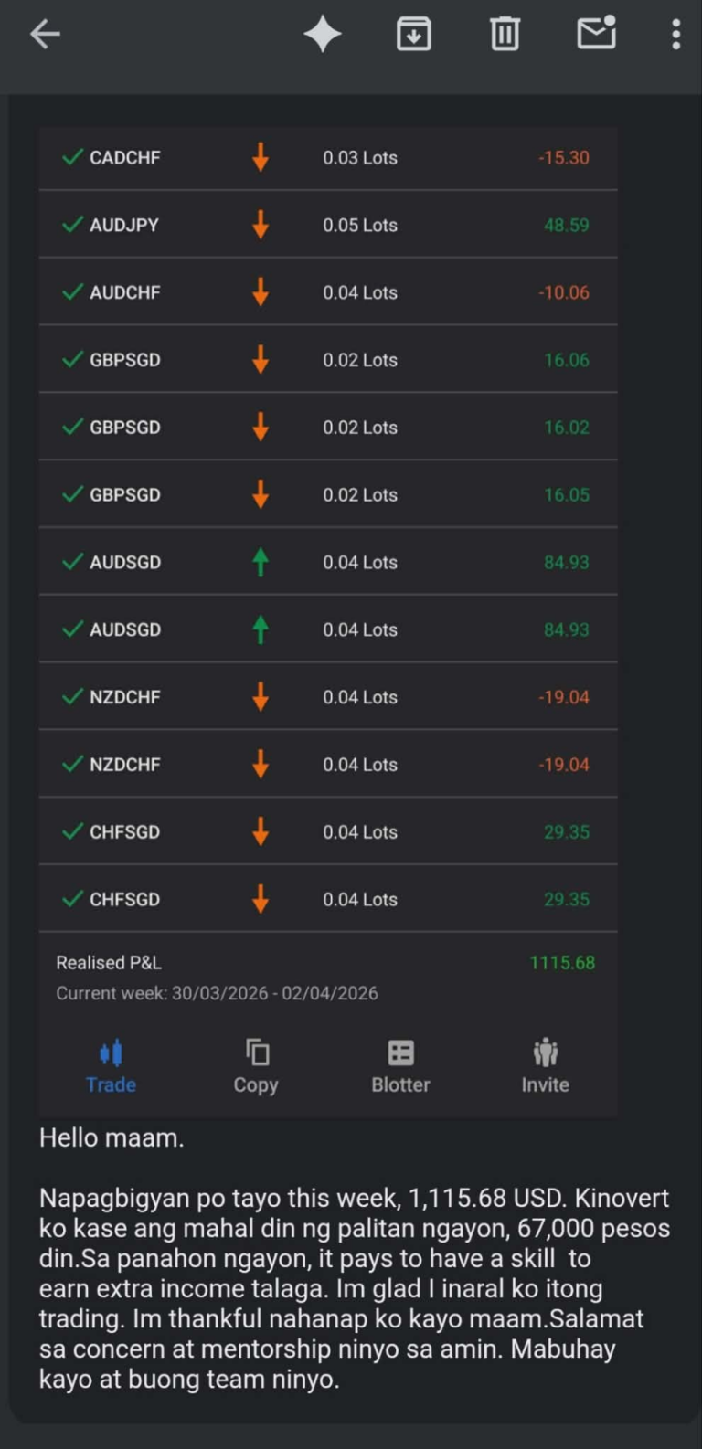
Task: Open the Trade tab
Action: click(111, 1067)
